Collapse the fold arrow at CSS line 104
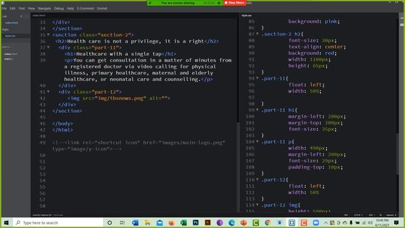The width and height of the screenshot is (405, 228). pos(258,142)
